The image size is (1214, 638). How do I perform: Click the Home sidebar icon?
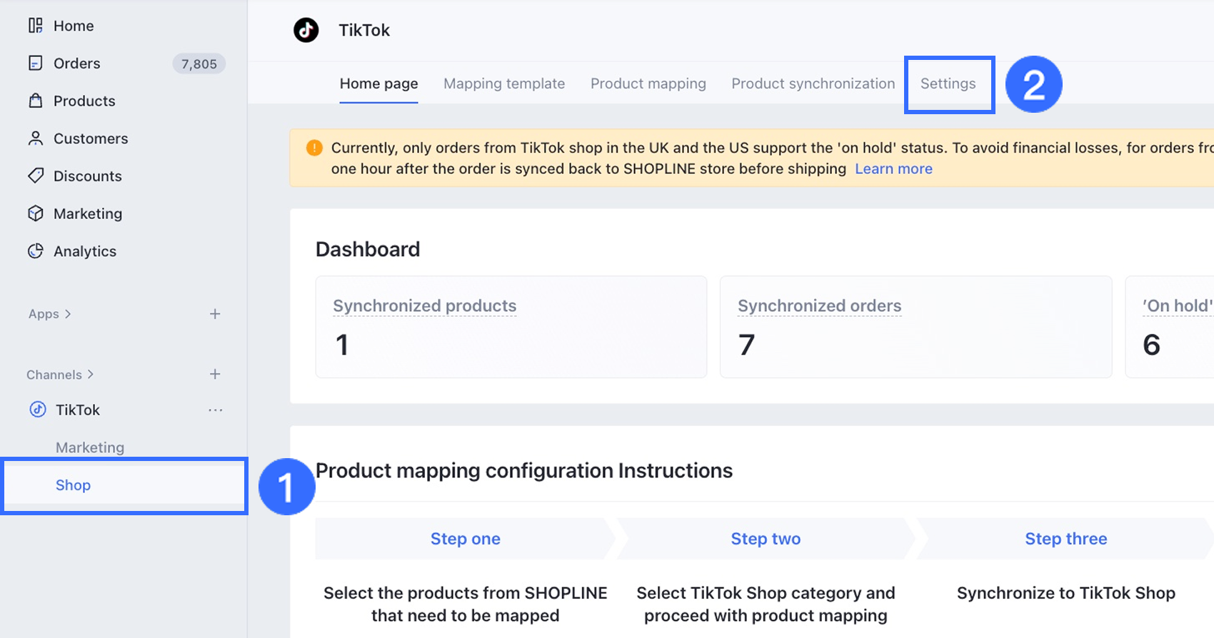(x=35, y=26)
